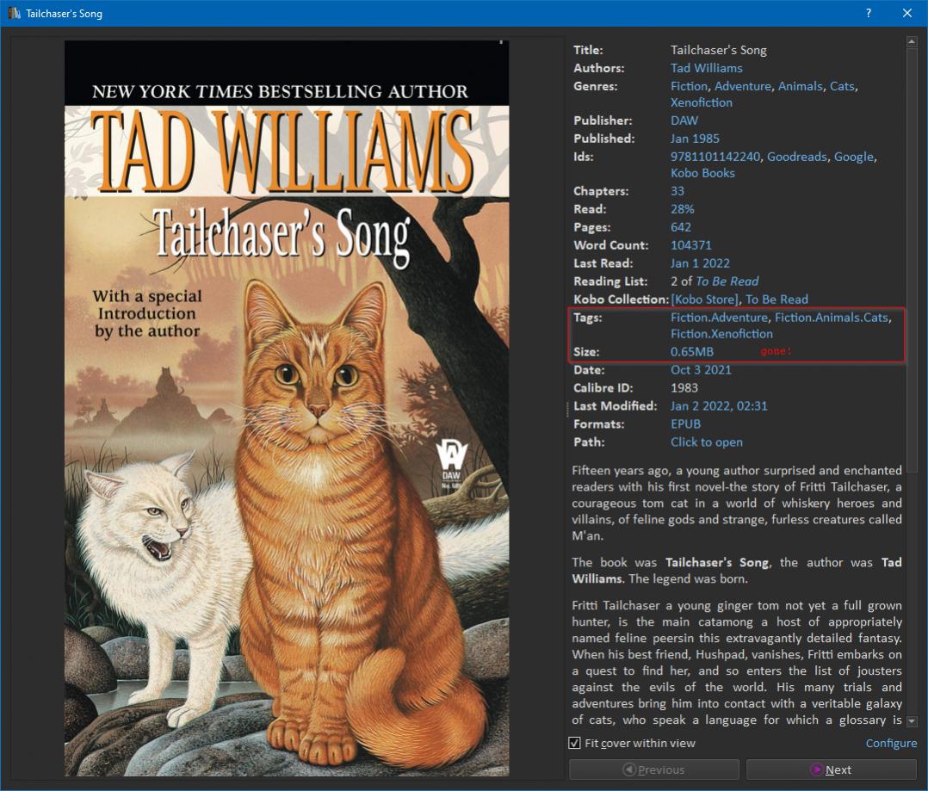Open the question mark help button
The width and height of the screenshot is (928, 791).
(869, 13)
